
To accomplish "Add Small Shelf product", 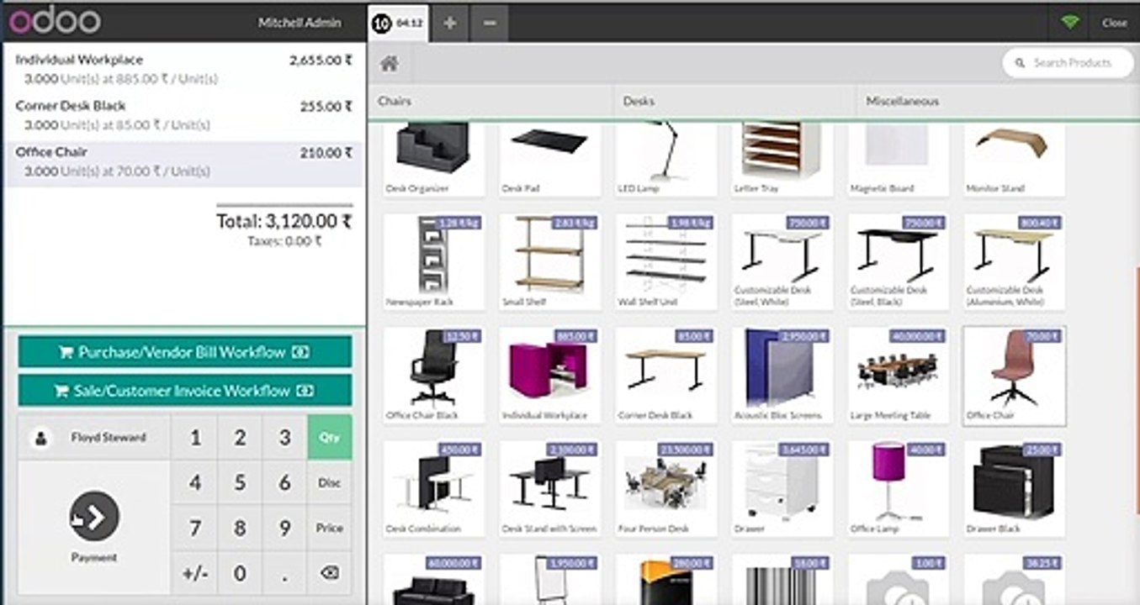I will (x=549, y=261).
